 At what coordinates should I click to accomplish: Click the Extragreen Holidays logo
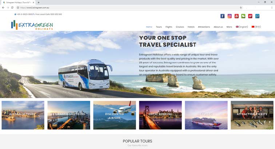click(x=32, y=25)
